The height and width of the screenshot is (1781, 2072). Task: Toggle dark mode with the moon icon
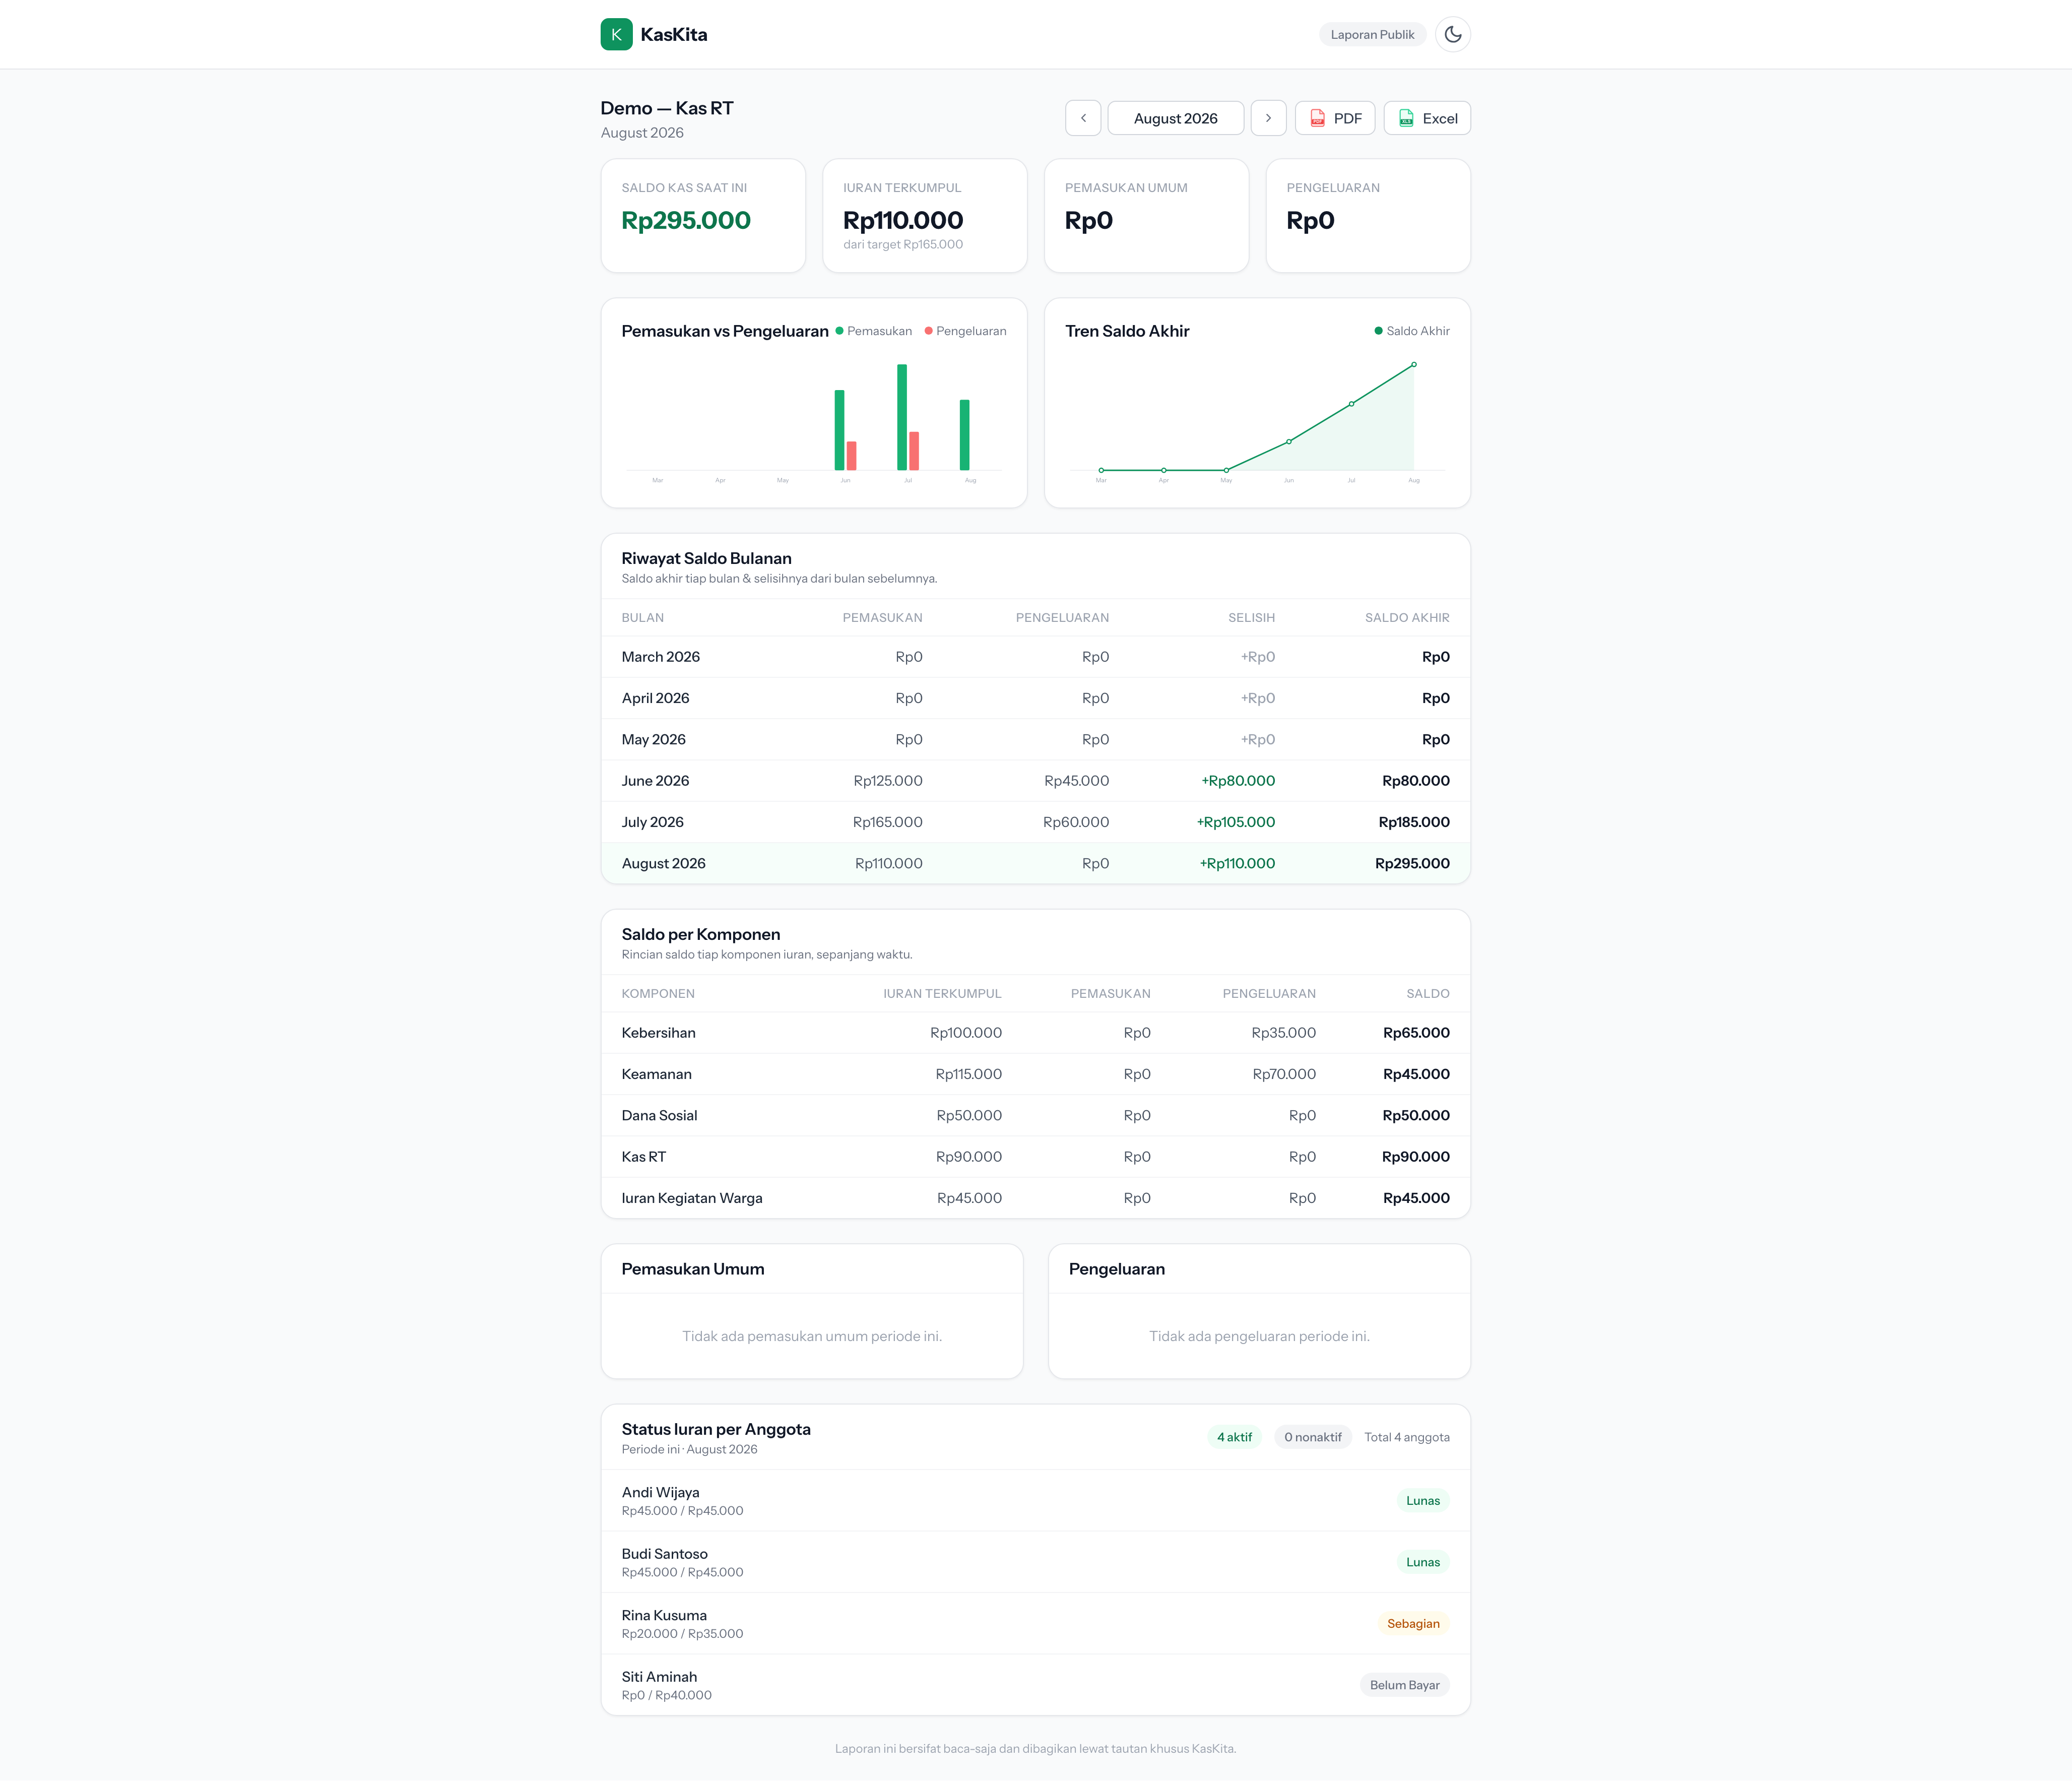[1452, 34]
